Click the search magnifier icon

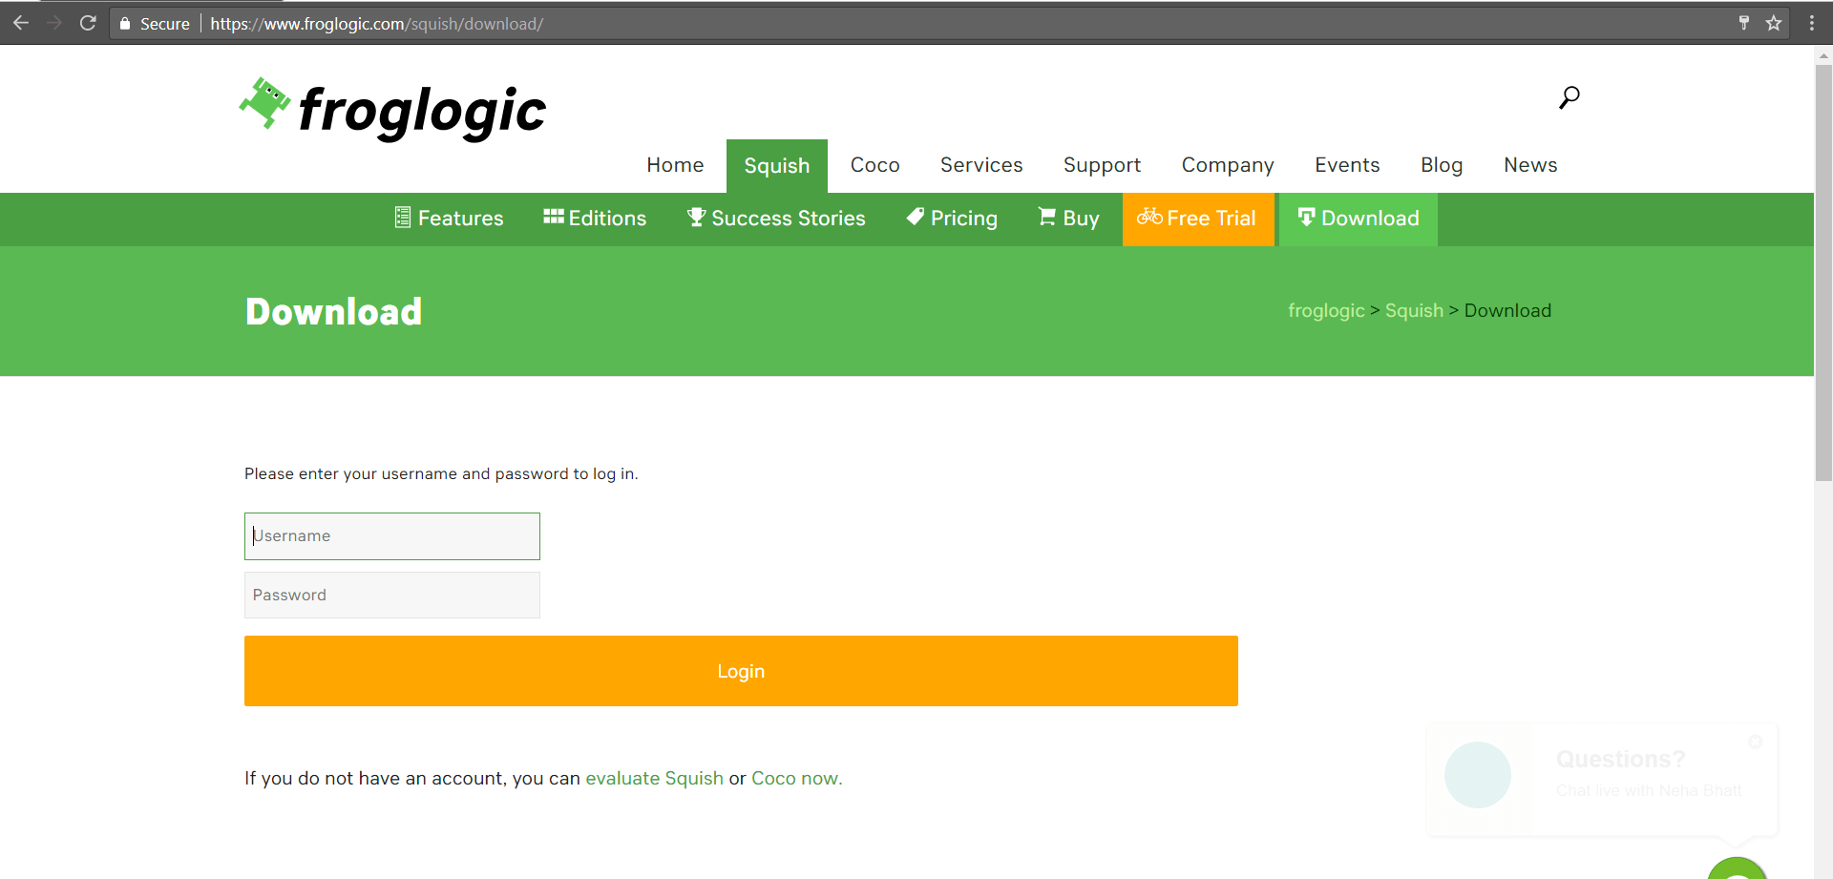1569,97
